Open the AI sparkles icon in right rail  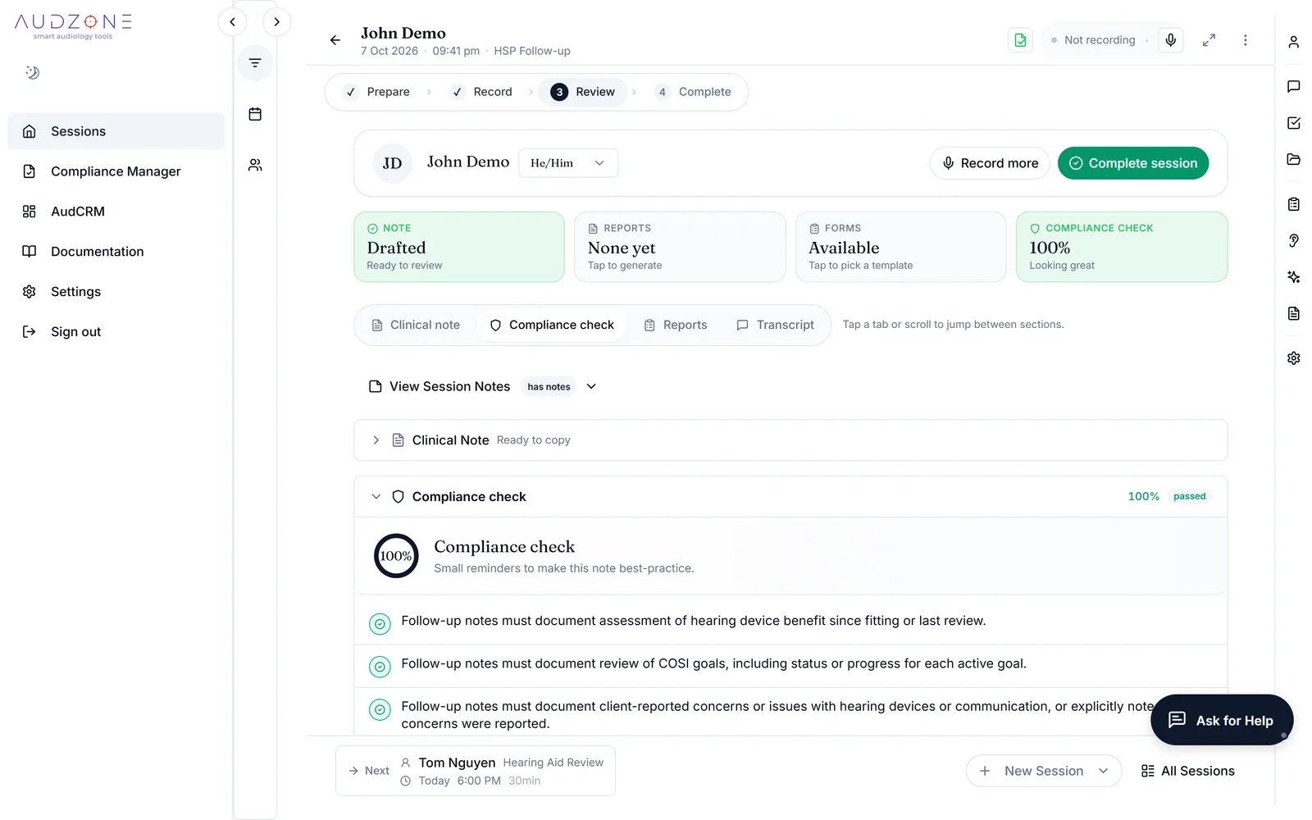point(1293,277)
